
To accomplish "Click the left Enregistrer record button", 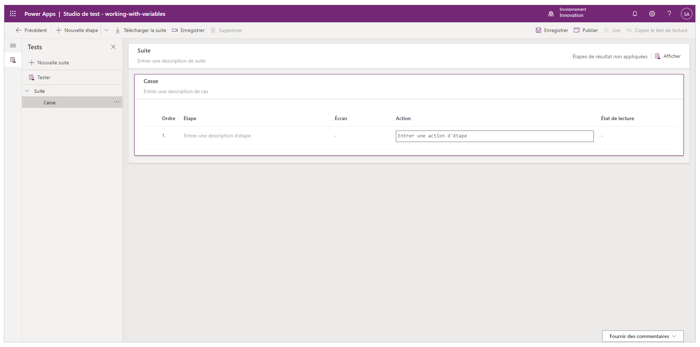I will [188, 30].
